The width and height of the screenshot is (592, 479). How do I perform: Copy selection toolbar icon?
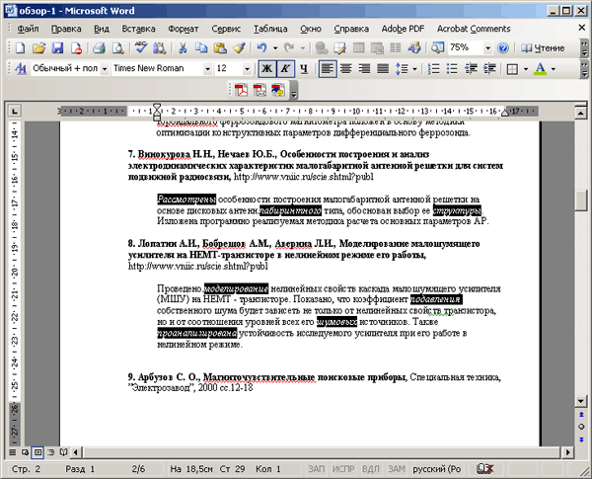point(201,48)
